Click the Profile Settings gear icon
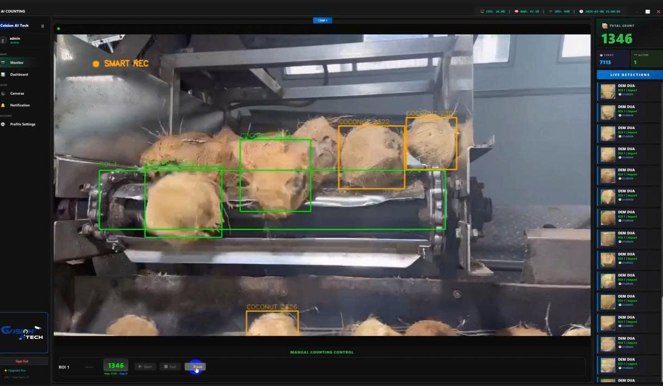 (3, 124)
